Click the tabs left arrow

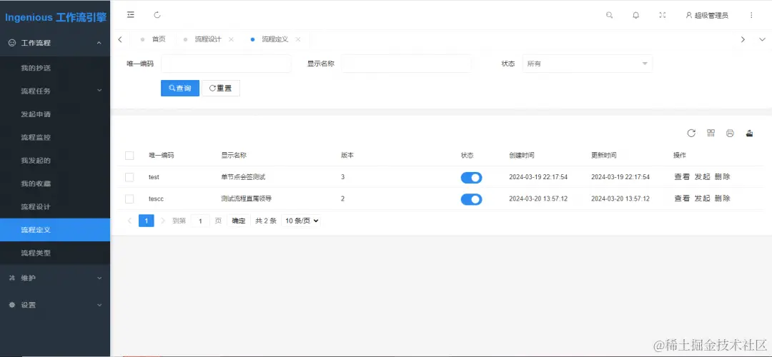click(120, 39)
